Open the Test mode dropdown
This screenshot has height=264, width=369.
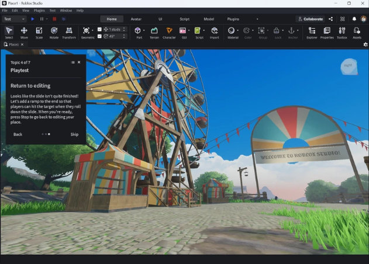click(x=14, y=19)
